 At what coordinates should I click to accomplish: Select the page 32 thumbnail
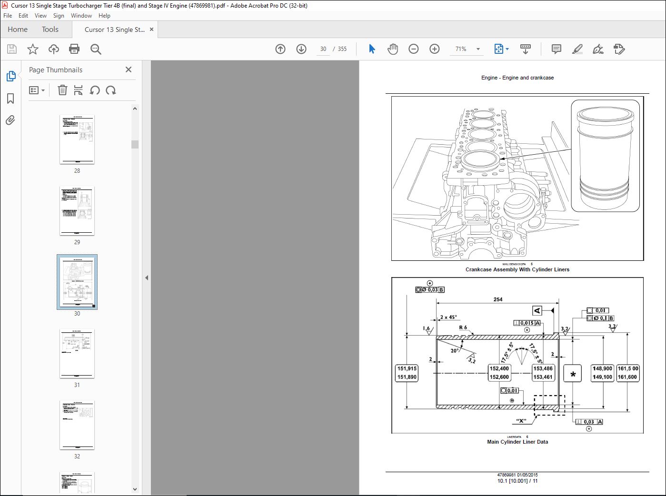tap(77, 425)
